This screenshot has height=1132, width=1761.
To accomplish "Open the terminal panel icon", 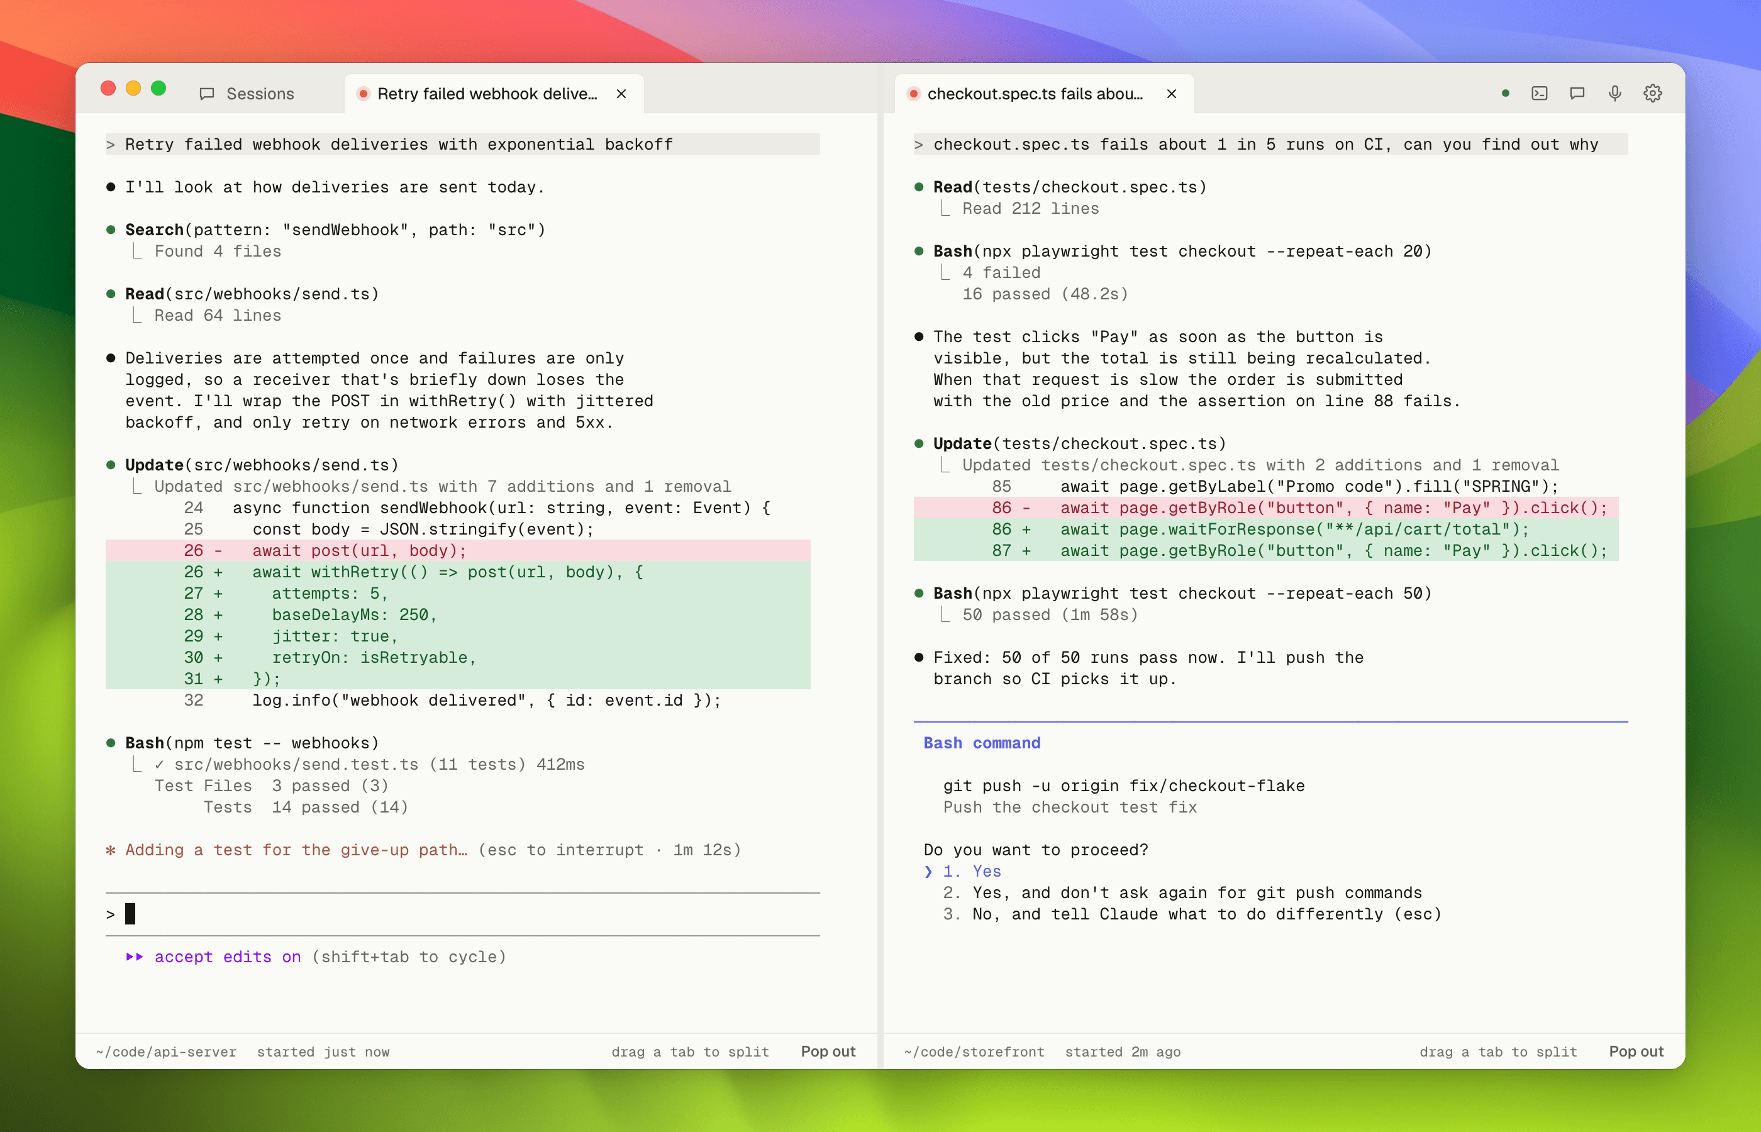I will click(x=1539, y=93).
